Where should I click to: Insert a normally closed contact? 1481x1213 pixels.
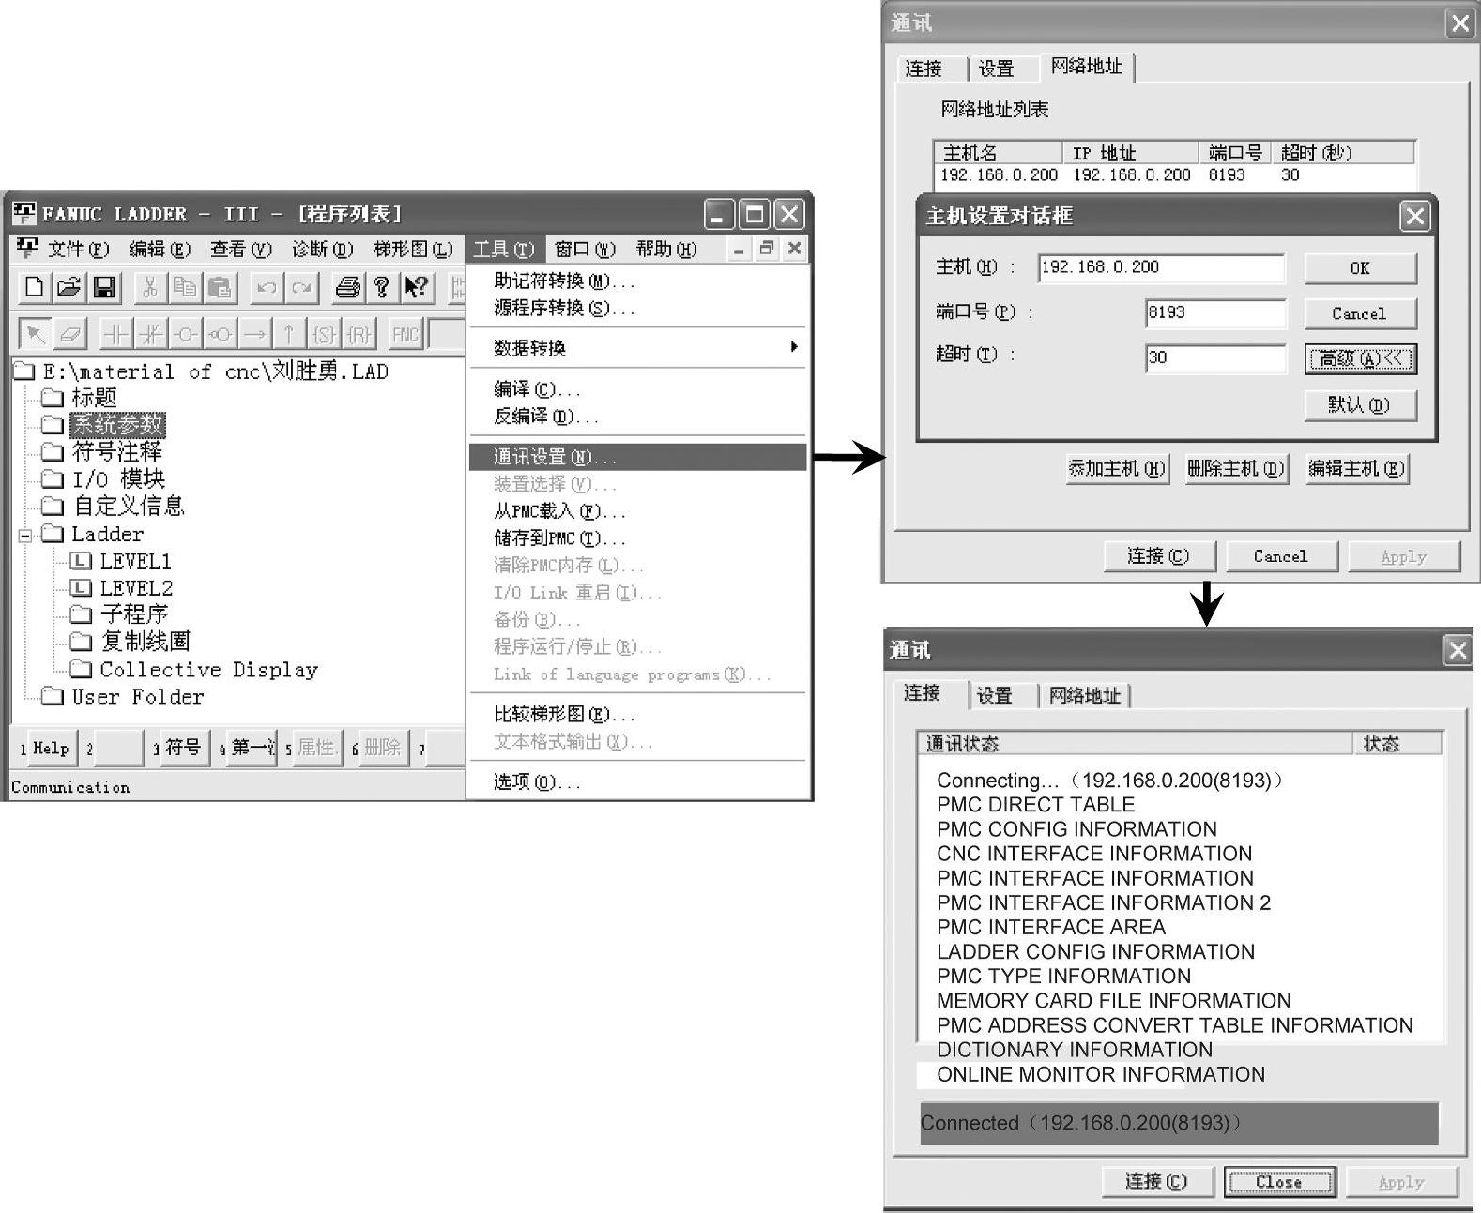point(151,334)
